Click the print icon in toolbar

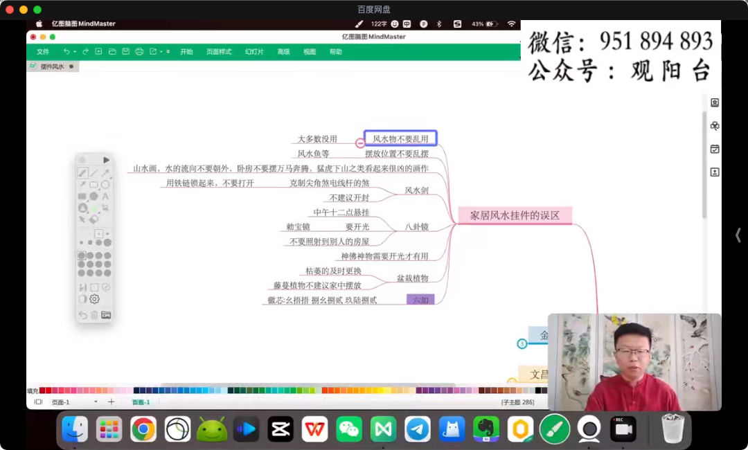pos(139,52)
